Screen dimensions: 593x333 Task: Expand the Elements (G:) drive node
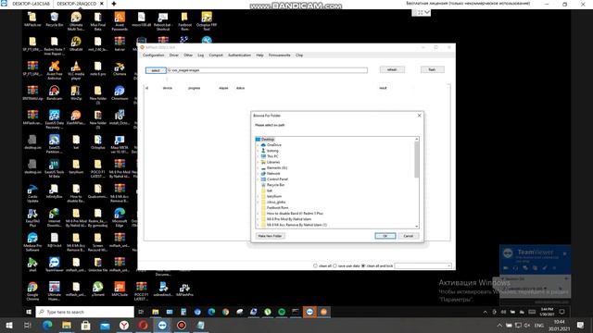(x=258, y=167)
